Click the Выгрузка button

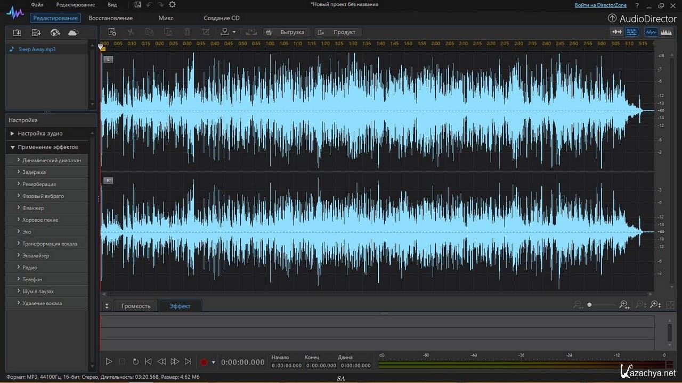(x=287, y=32)
